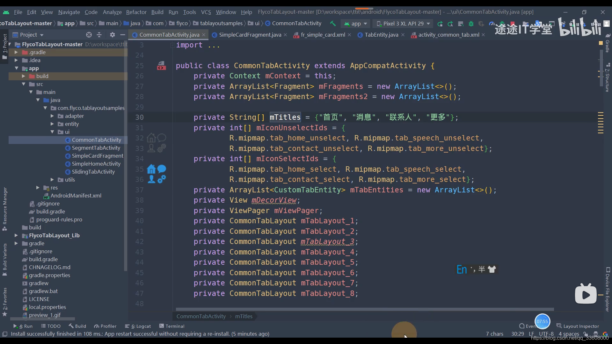Open Project panel settings gear
612x344 pixels.
click(112, 35)
